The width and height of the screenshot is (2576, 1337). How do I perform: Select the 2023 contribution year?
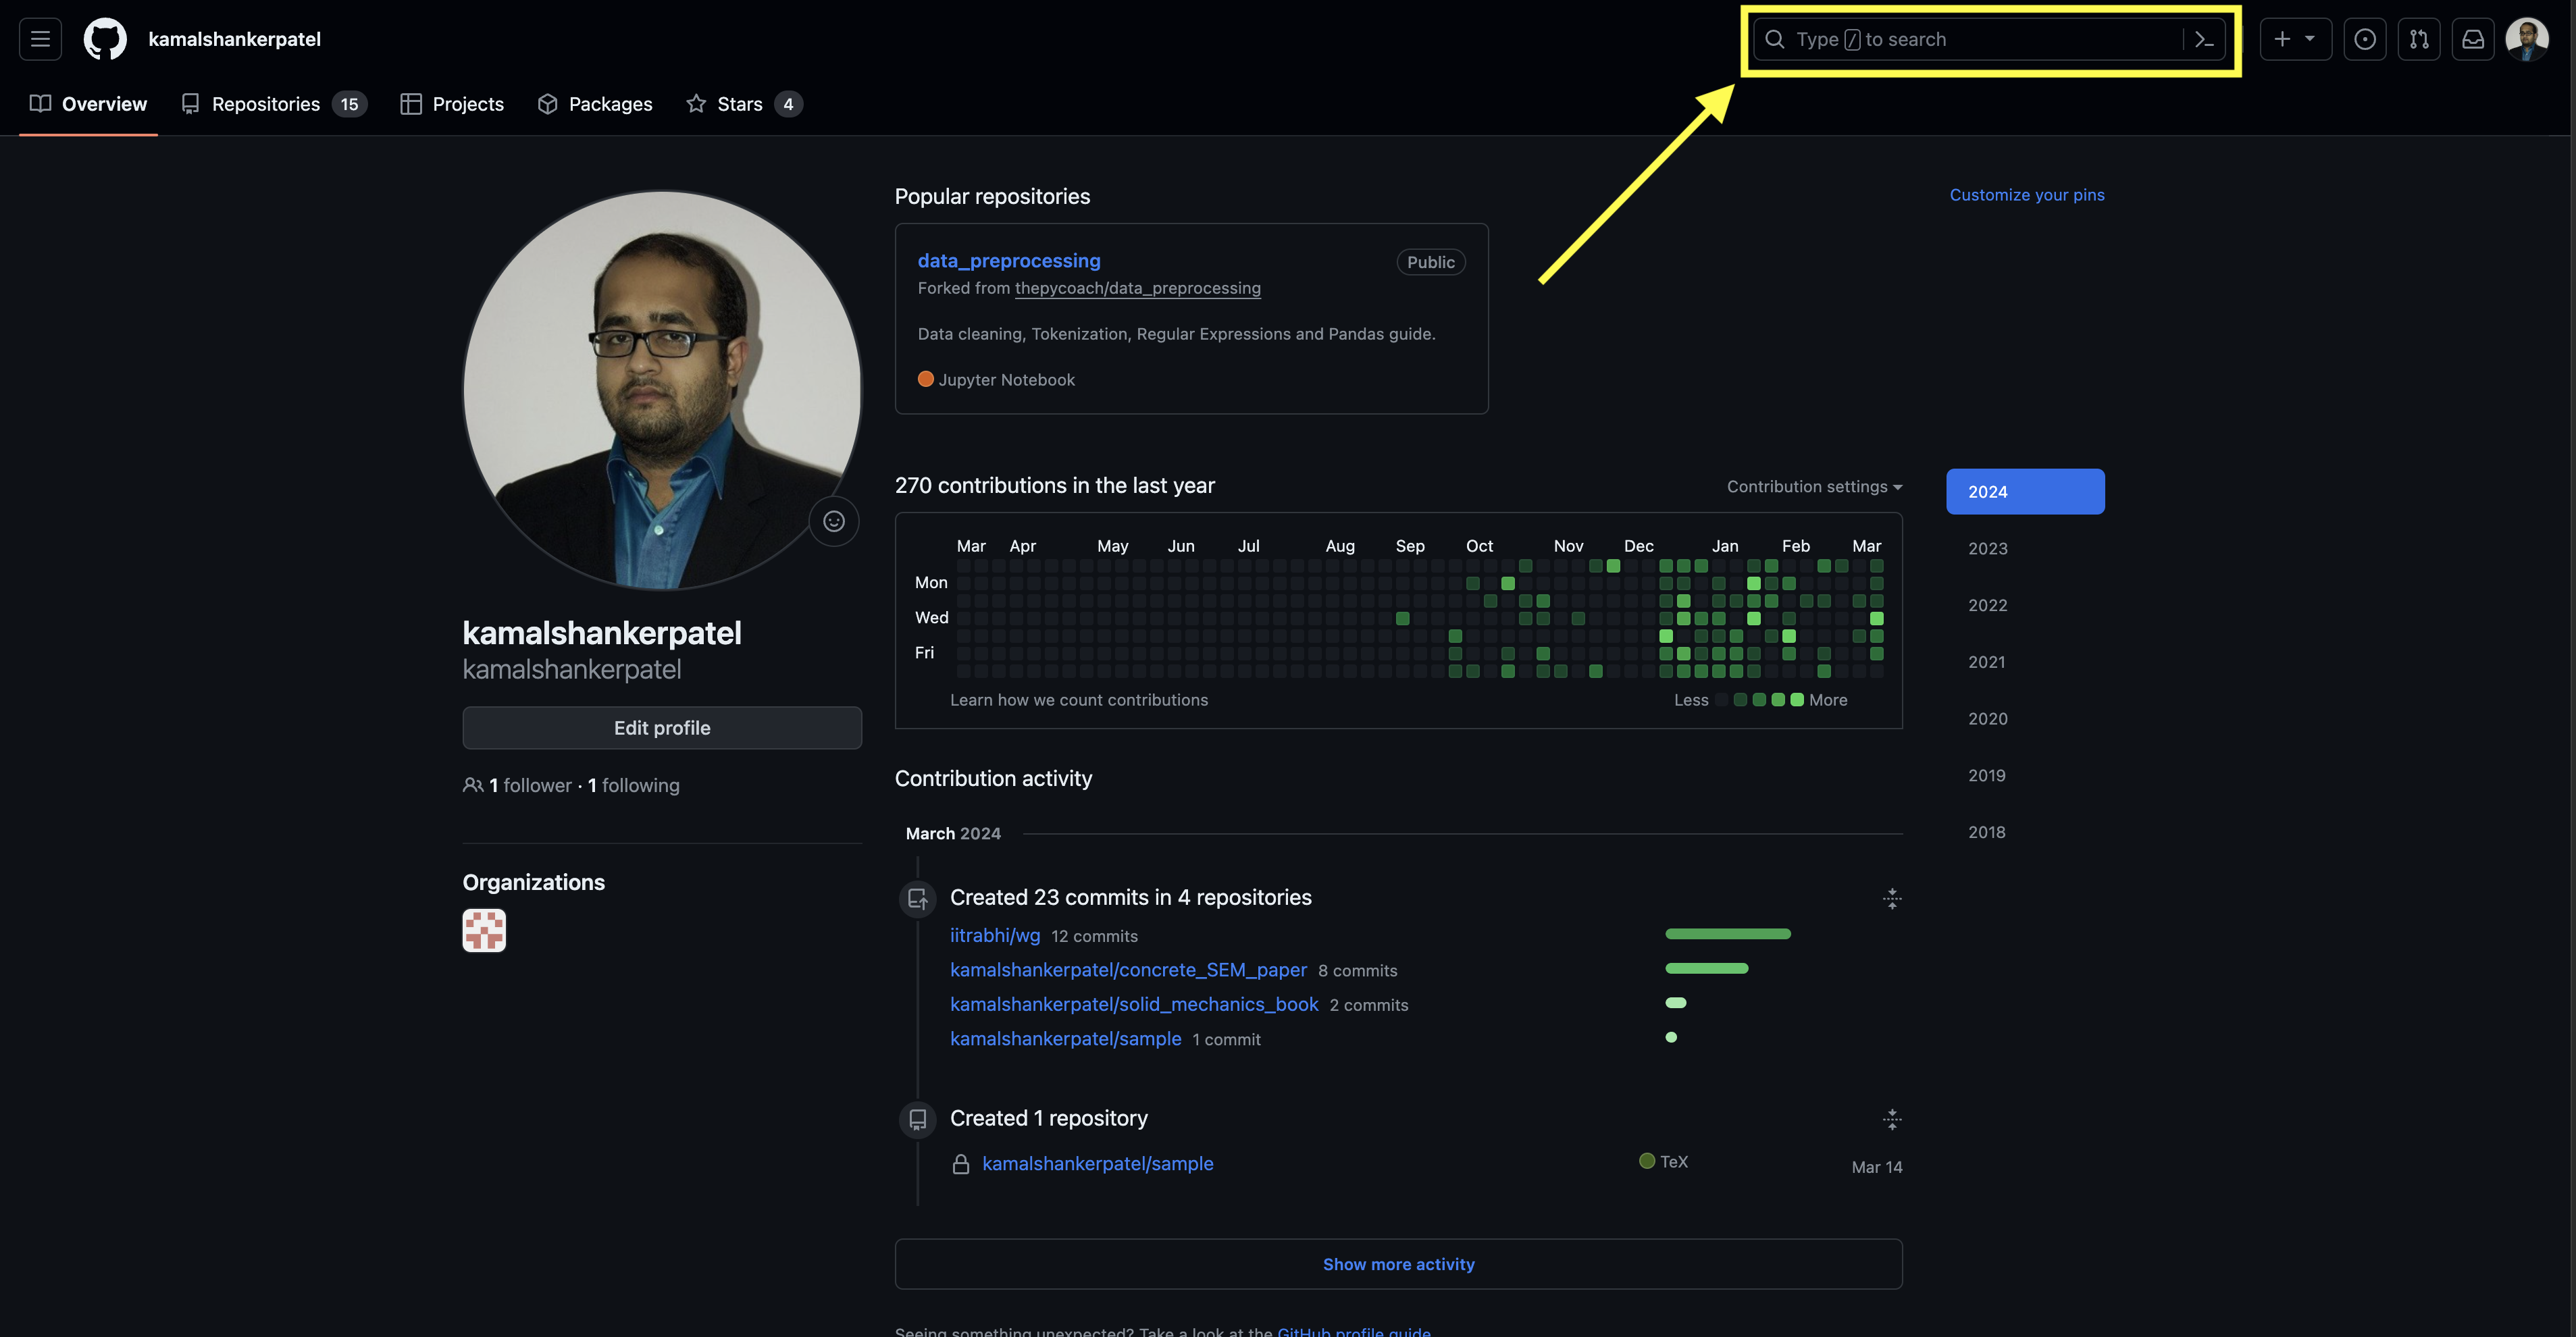(1987, 548)
